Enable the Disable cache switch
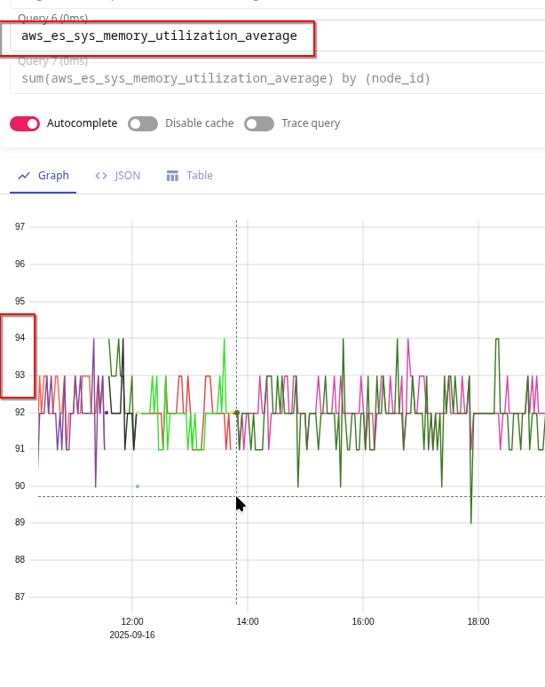545x687 pixels. point(143,123)
